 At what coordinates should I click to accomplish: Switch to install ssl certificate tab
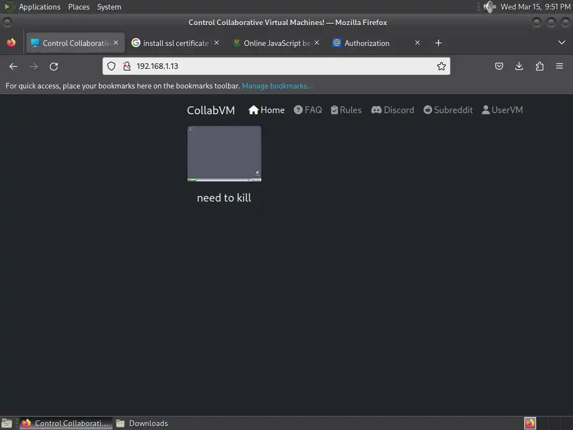176,43
